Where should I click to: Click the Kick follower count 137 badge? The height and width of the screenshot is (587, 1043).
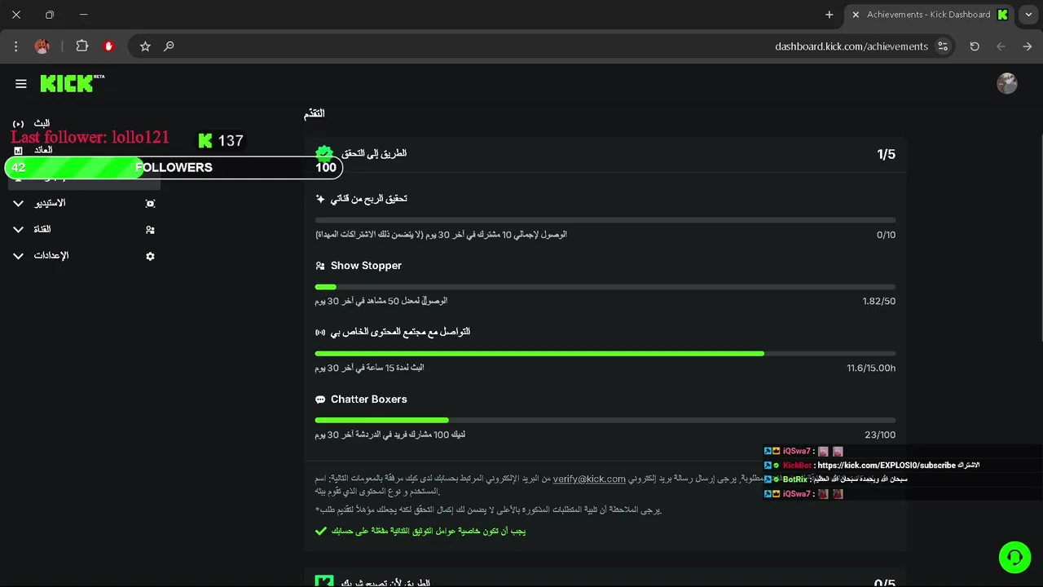pyautogui.click(x=221, y=140)
